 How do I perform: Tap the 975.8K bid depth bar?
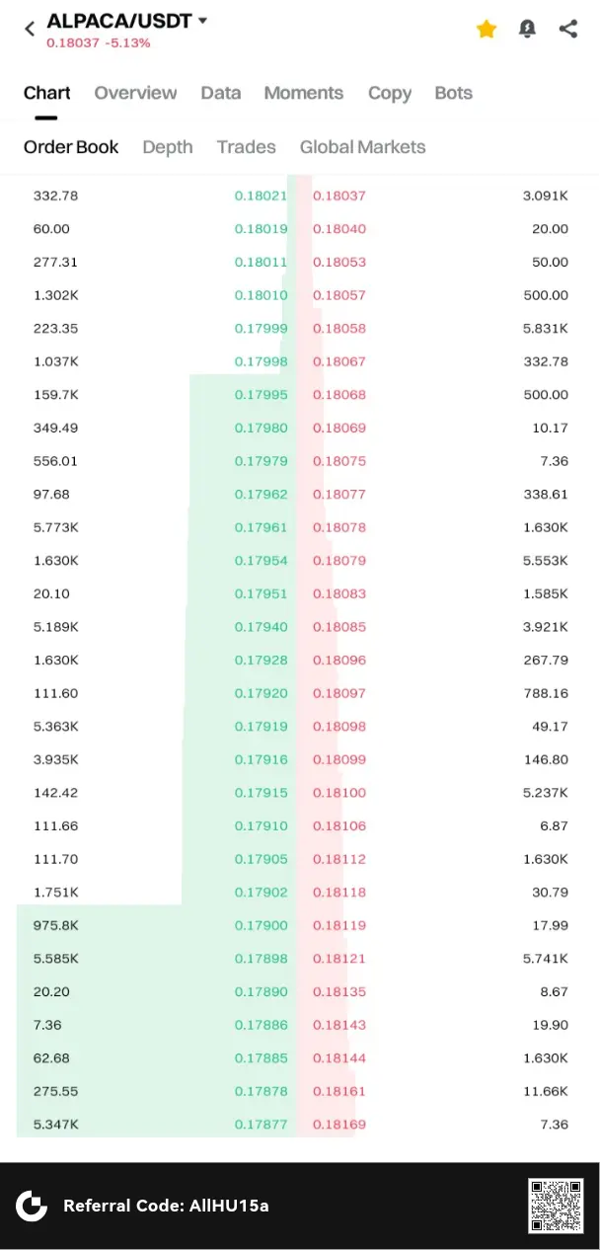tap(99, 925)
